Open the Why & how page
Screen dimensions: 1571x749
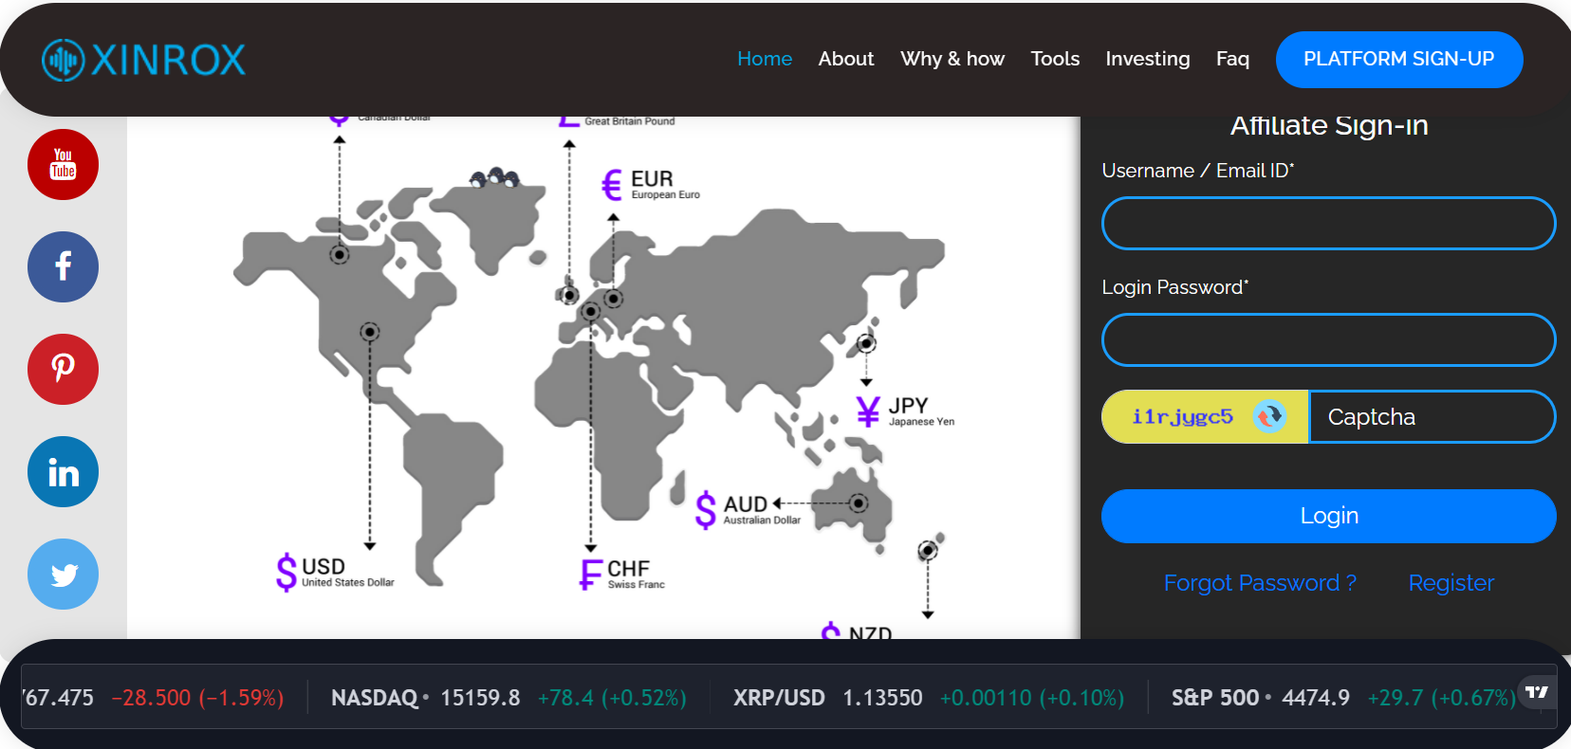[952, 59]
